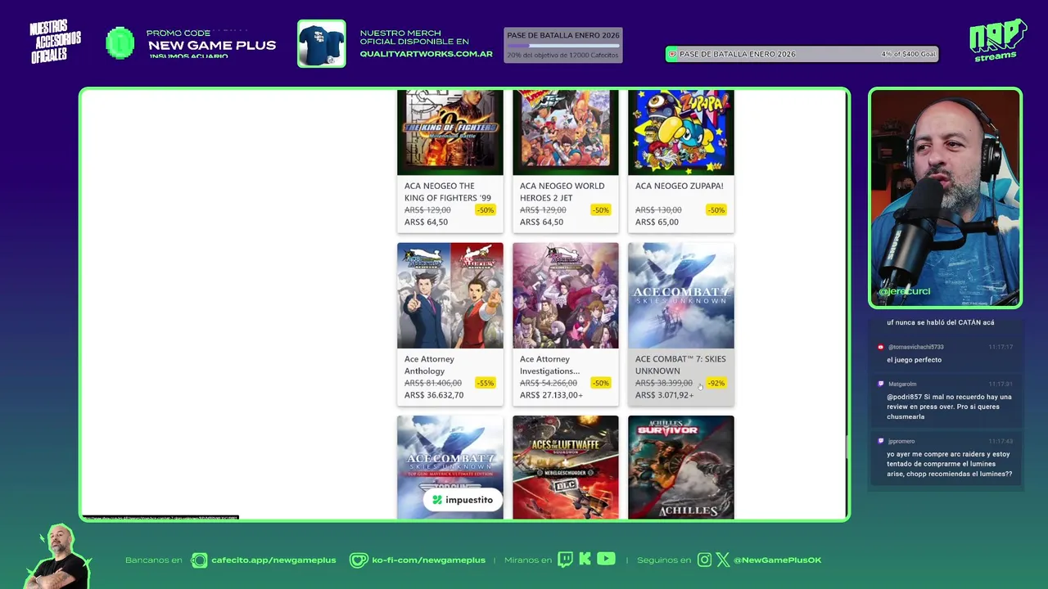This screenshot has width=1048, height=589.
Task: Open the Zupapa game cover image
Action: pyautogui.click(x=681, y=132)
